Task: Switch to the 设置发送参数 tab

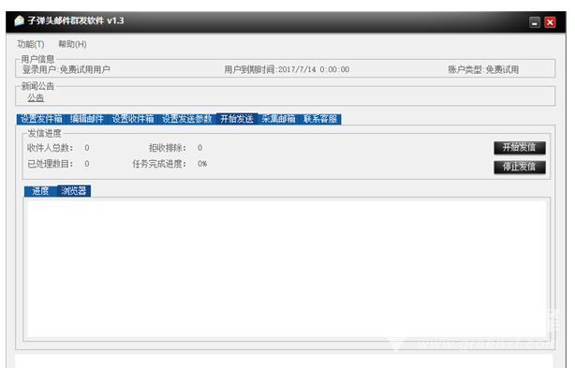Action: point(187,119)
